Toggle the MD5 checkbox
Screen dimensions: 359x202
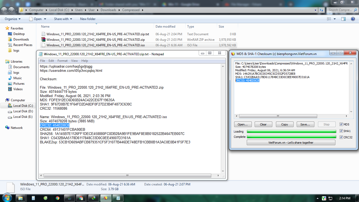[x=341, y=124]
